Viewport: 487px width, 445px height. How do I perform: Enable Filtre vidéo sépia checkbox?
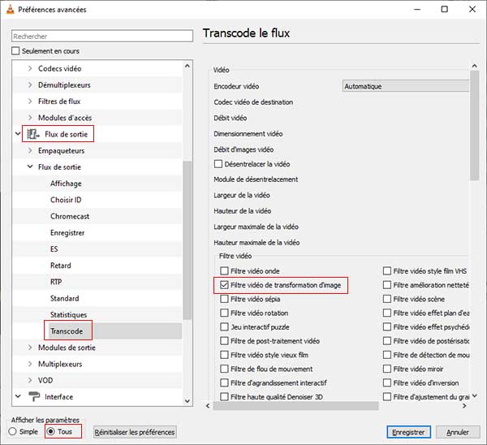(x=224, y=299)
